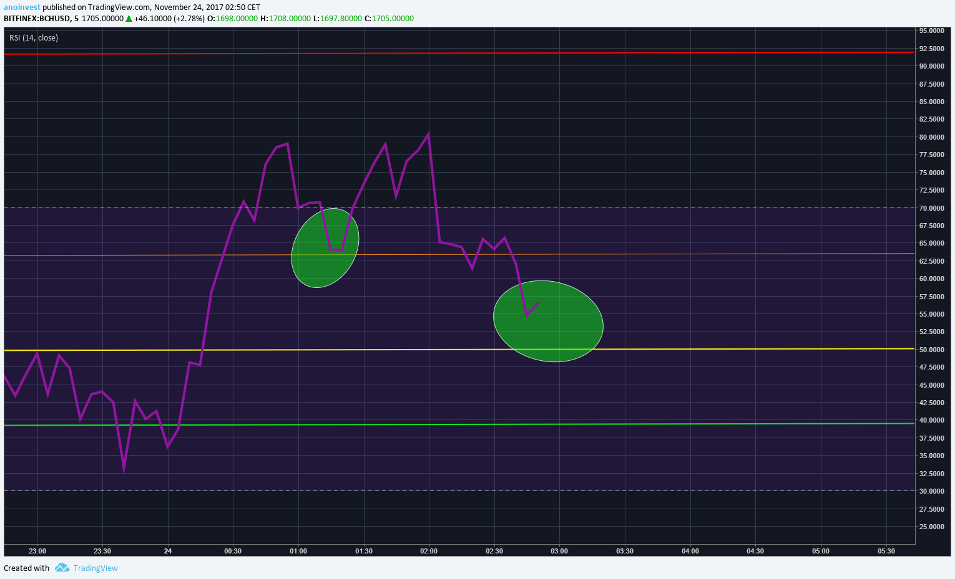The image size is (955, 579).
Task: Click the 90.0000 scale label
Action: [931, 66]
